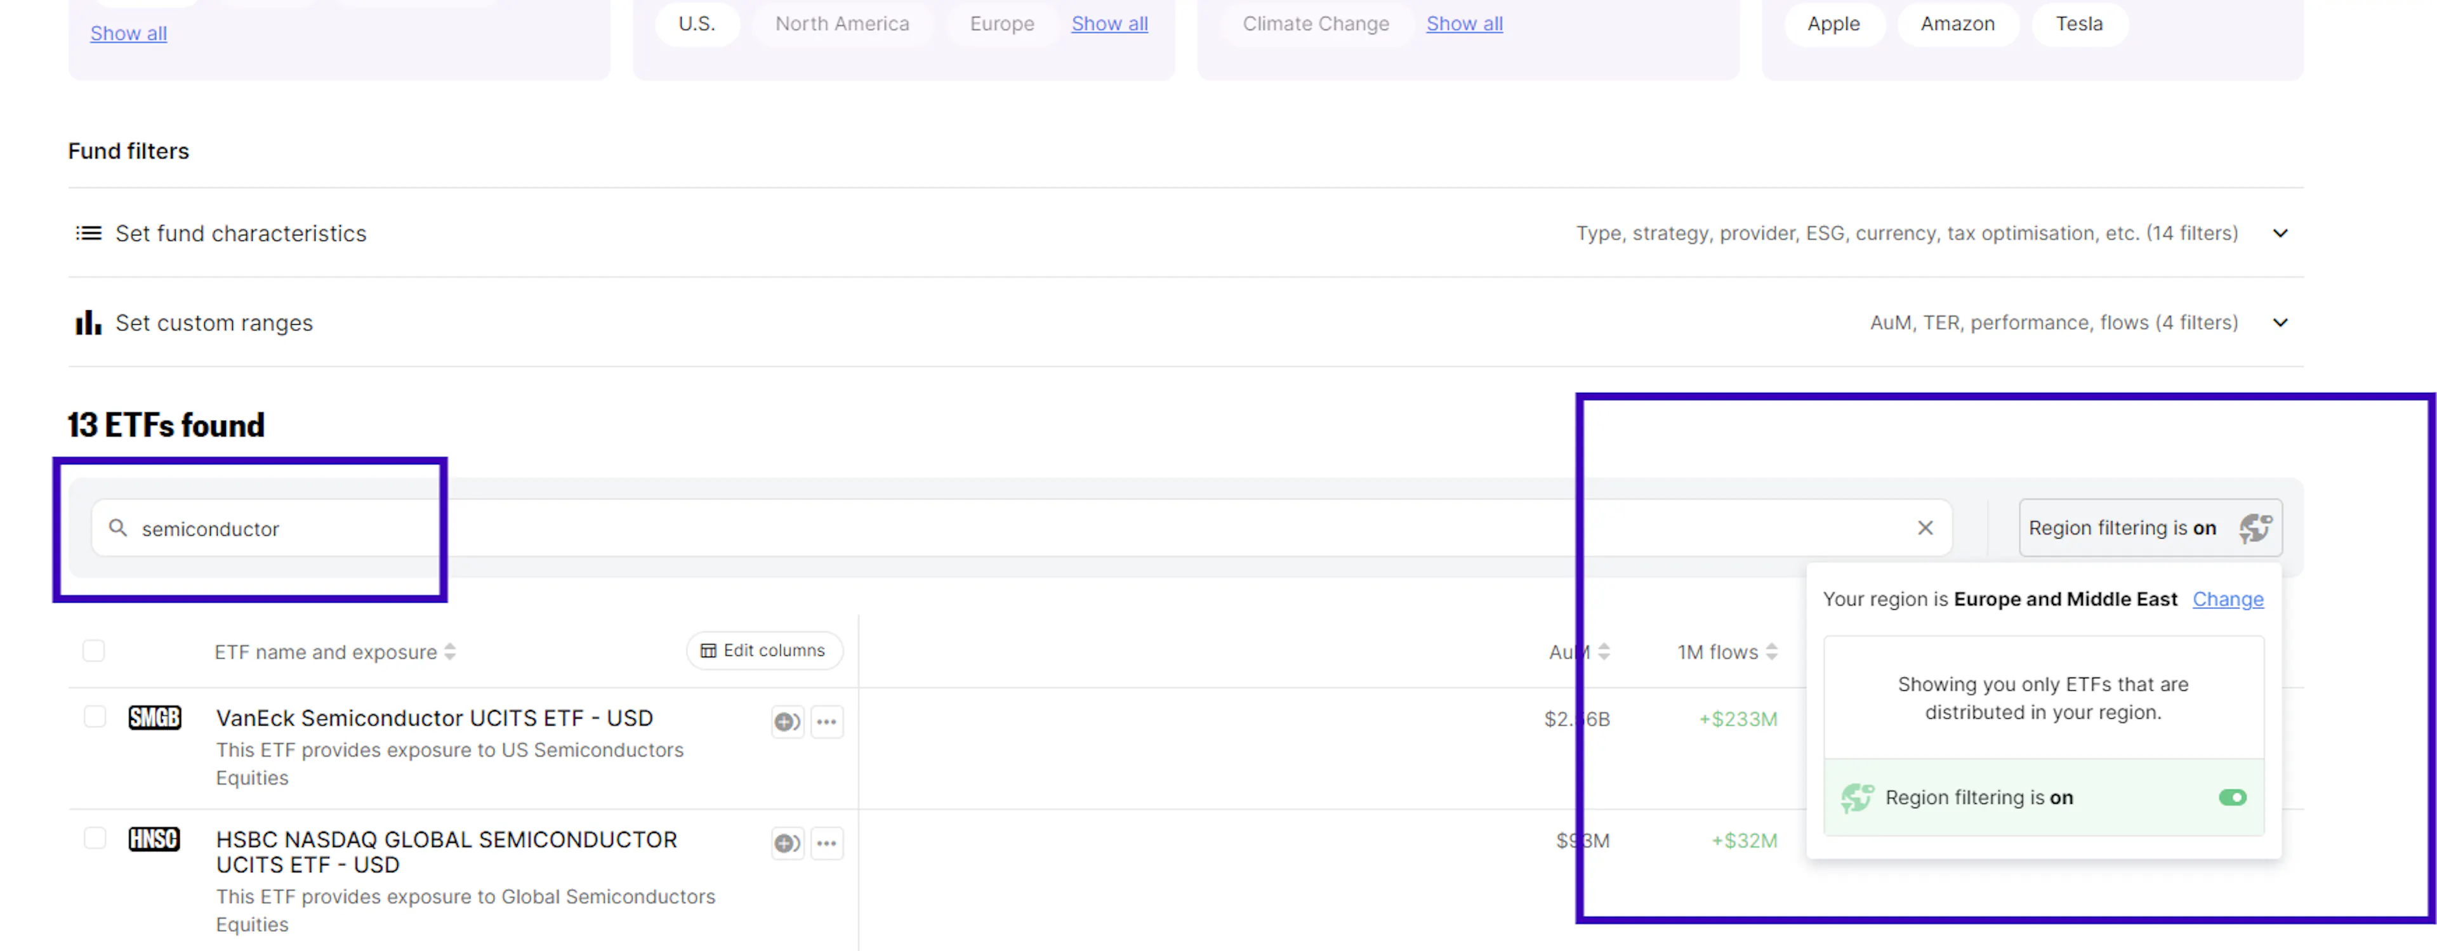The width and height of the screenshot is (2437, 951).
Task: Click the HNSC ticker logo
Action: [x=154, y=839]
